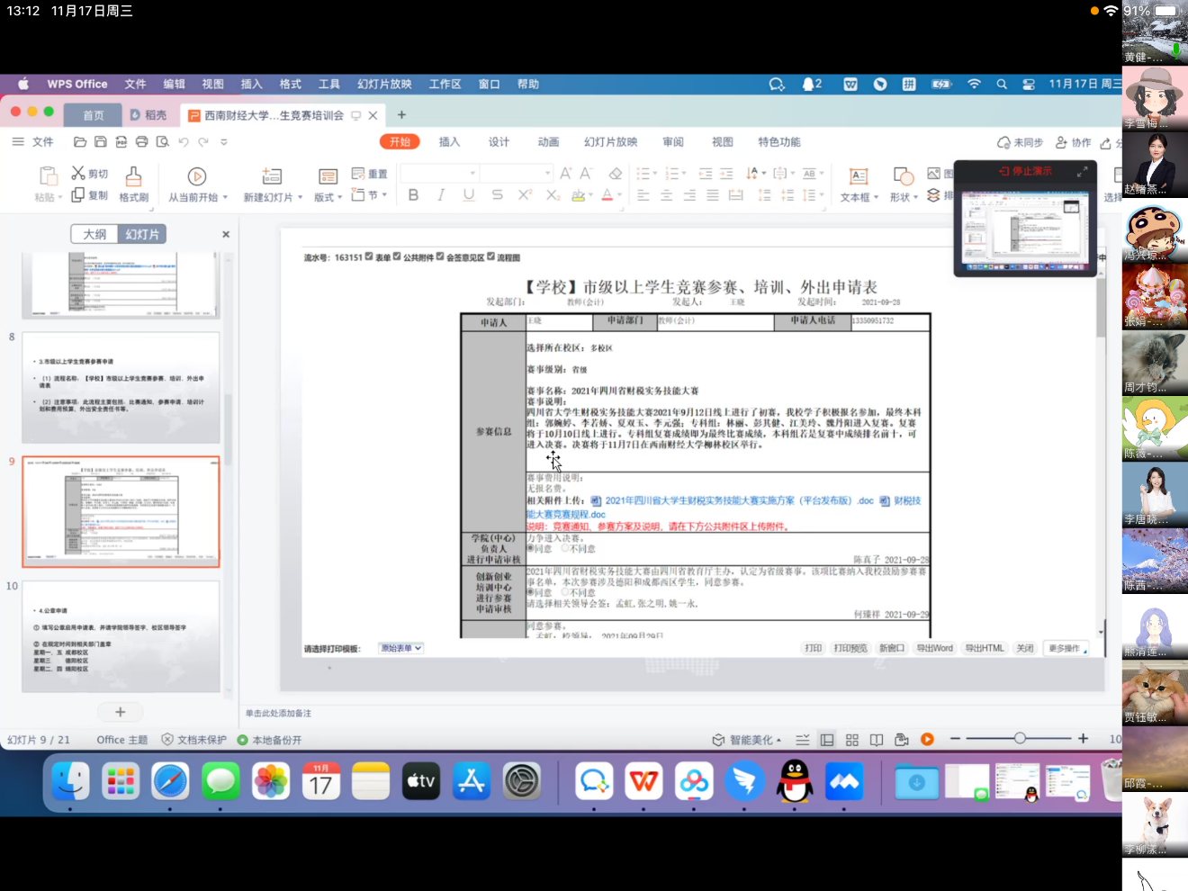1188x891 pixels.
Task: Open Safari from the Dock
Action: coord(170,781)
